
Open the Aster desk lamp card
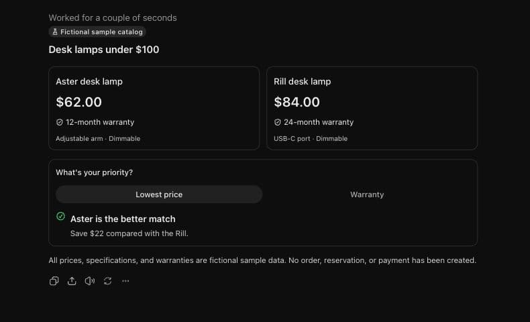(154, 108)
